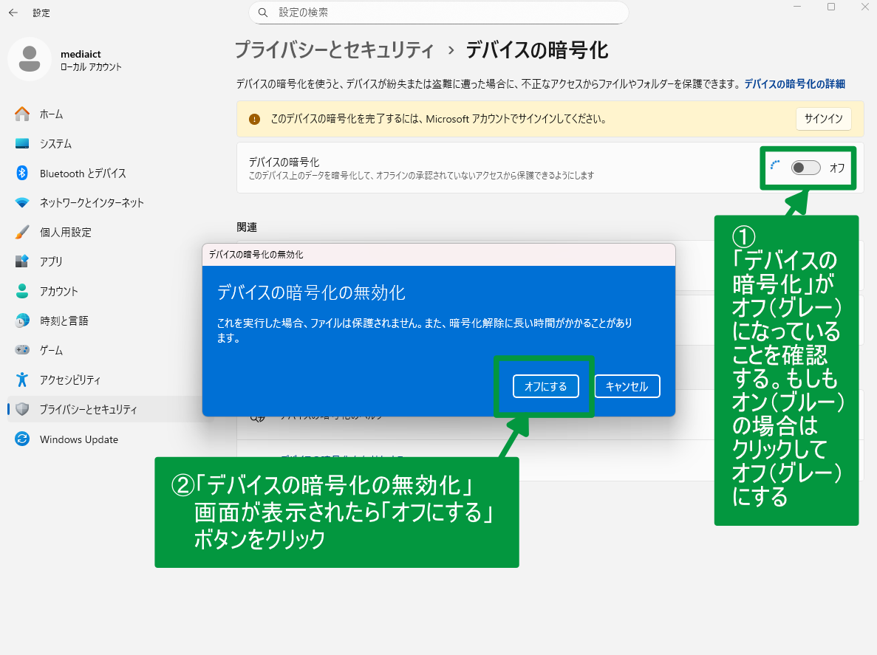Click the 設定の検索 search field
Viewport: 877px width, 655px height.
point(443,13)
